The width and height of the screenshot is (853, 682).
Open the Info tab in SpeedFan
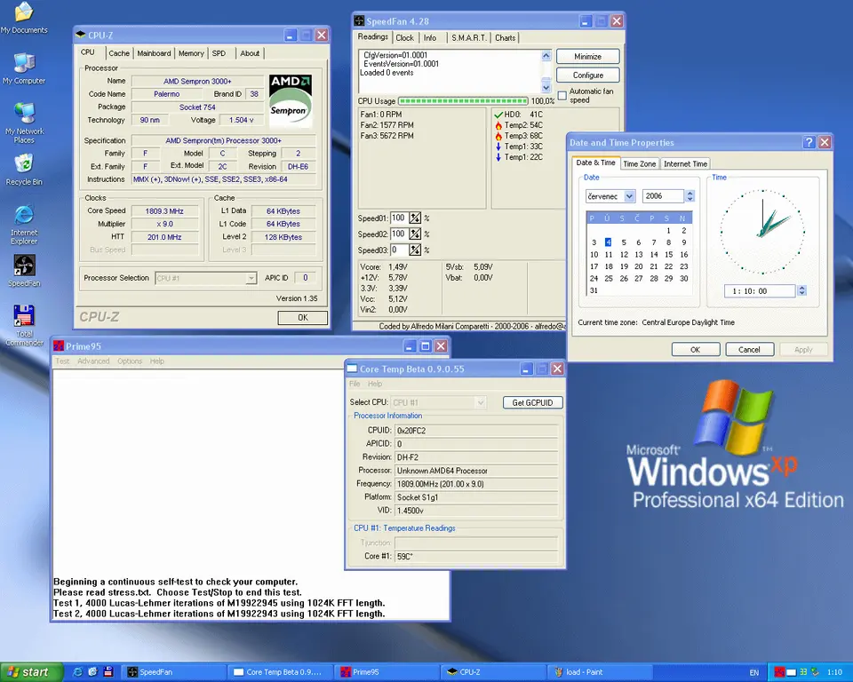click(x=430, y=38)
